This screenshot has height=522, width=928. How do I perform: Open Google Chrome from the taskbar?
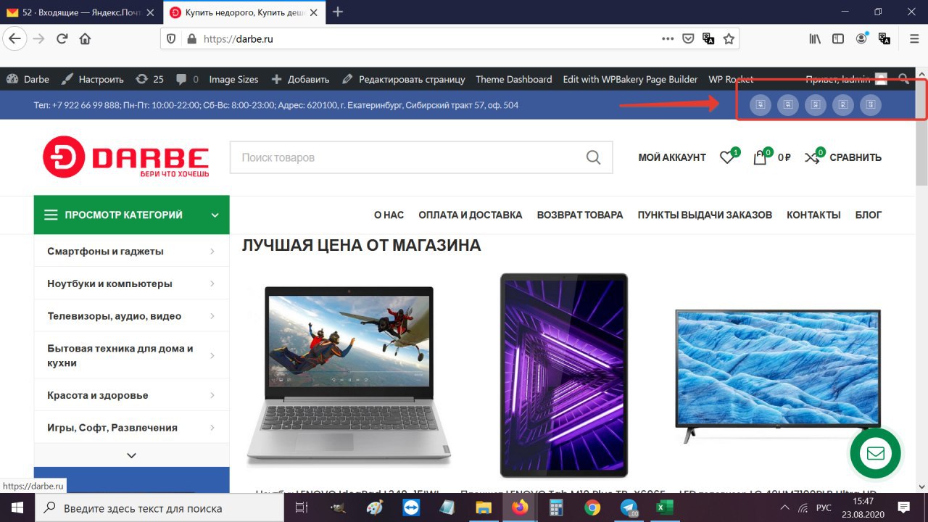tap(592, 507)
